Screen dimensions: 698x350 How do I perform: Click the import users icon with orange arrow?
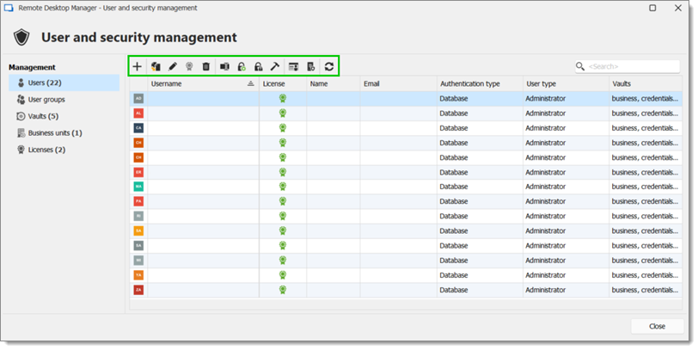(x=156, y=66)
